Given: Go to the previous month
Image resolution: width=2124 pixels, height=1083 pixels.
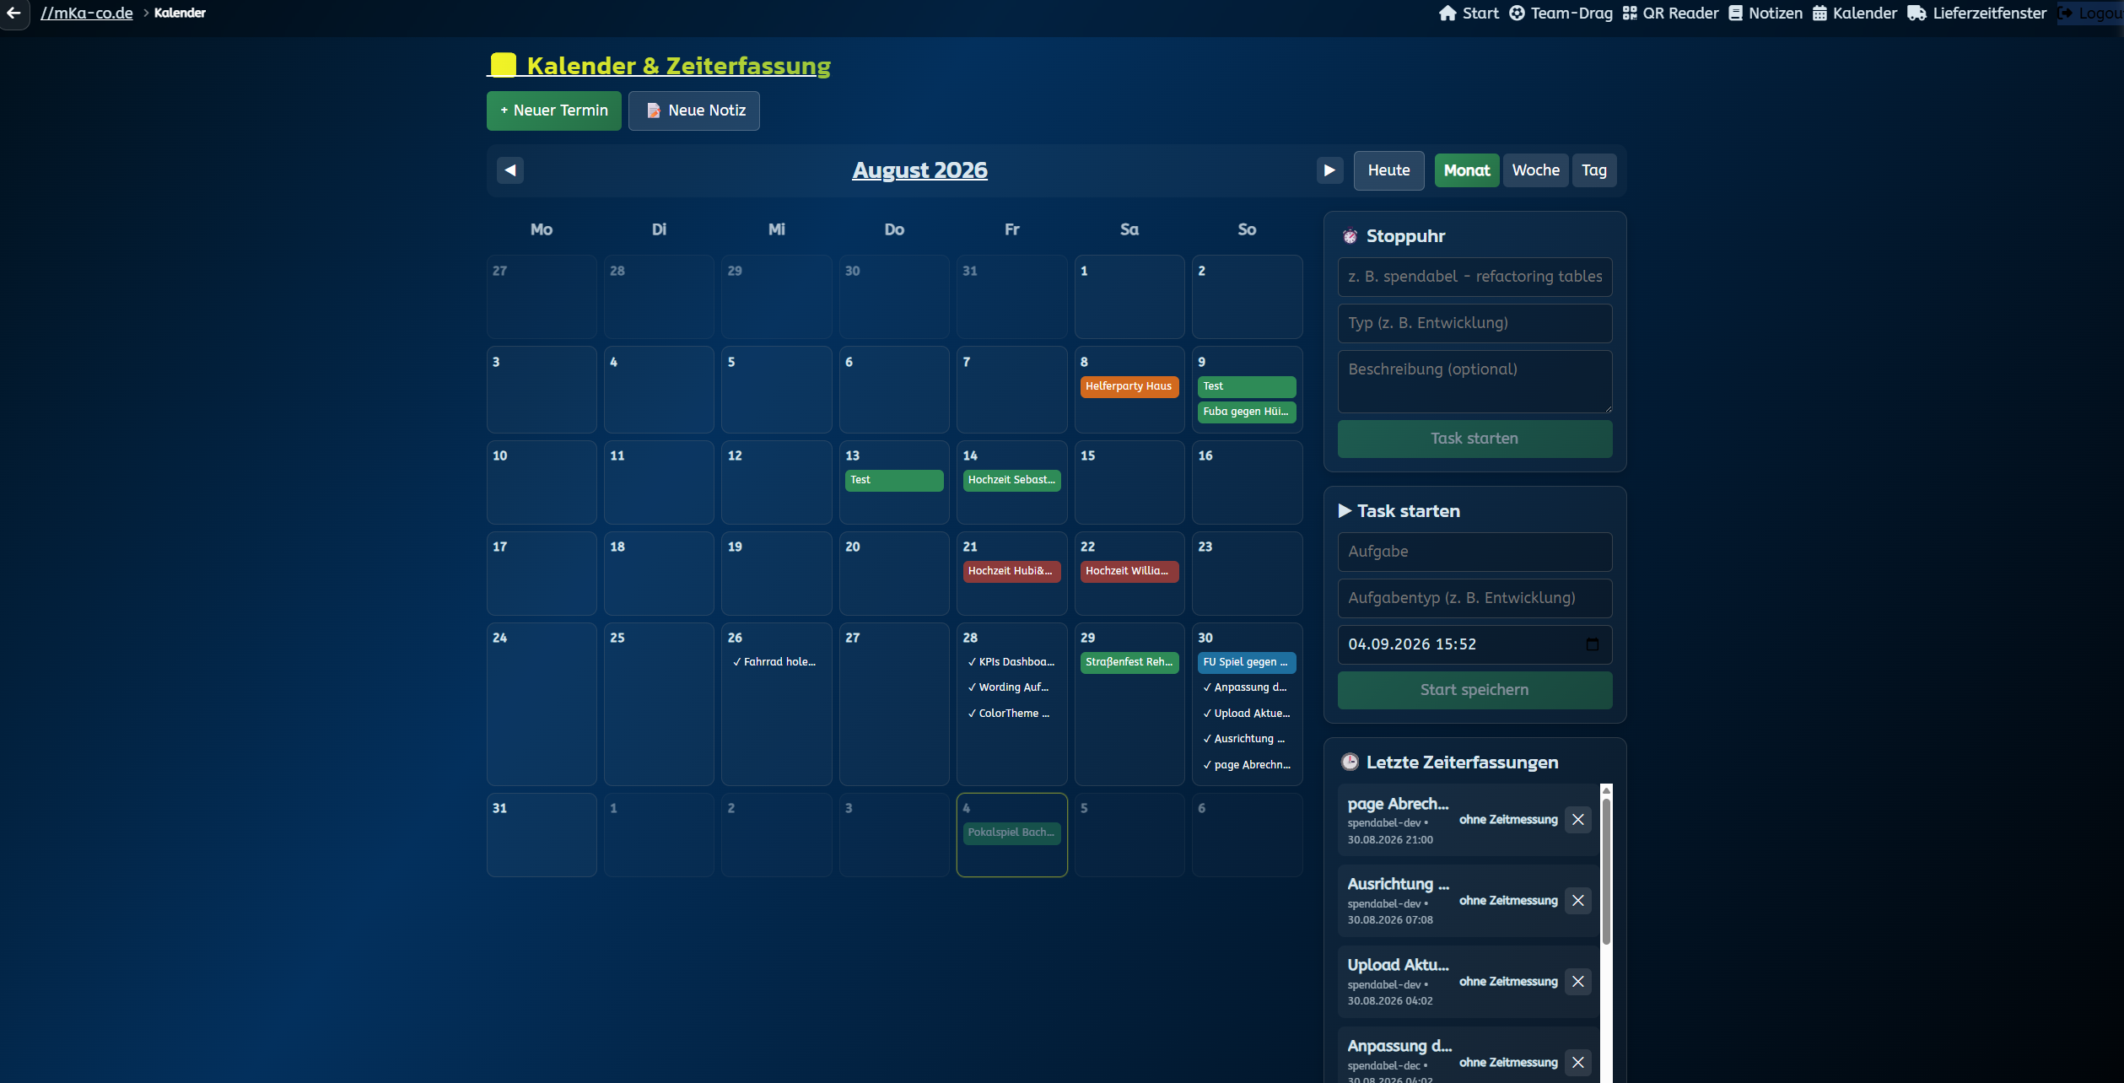Looking at the screenshot, I should coord(509,170).
